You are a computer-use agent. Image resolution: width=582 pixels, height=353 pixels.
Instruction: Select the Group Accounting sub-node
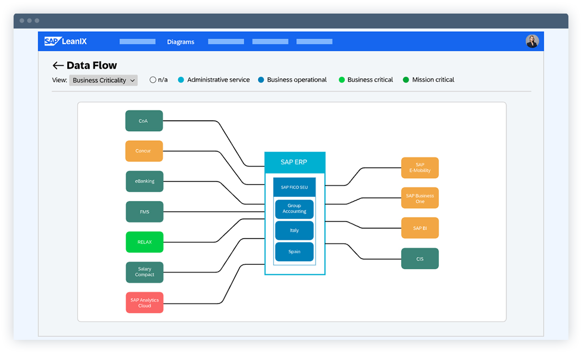(294, 209)
